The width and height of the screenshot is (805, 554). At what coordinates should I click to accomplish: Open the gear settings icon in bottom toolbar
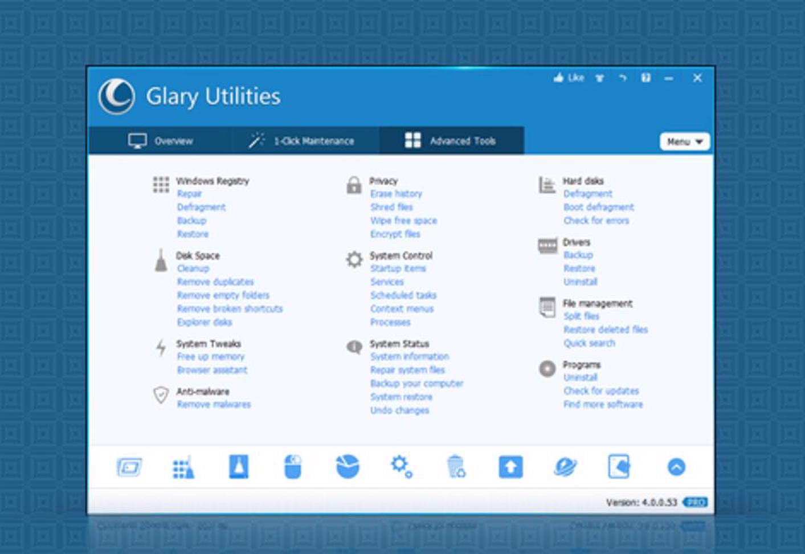[x=401, y=467]
